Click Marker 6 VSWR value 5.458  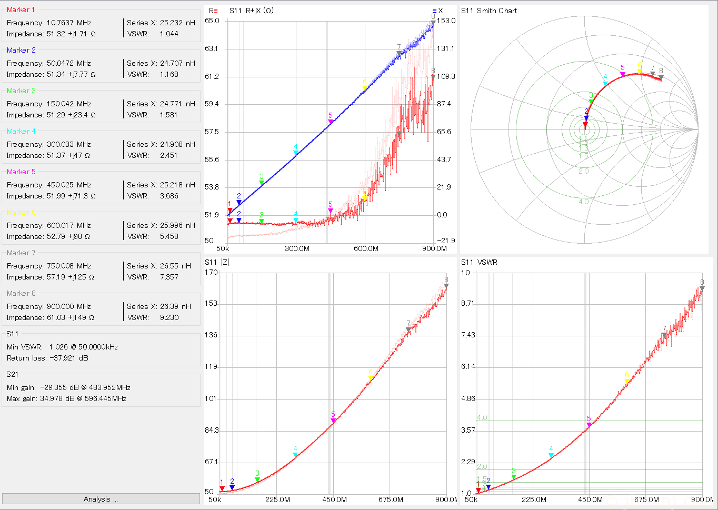[169, 236]
